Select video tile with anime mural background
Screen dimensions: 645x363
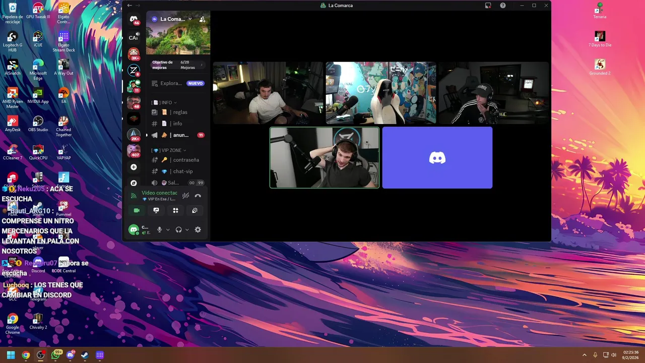(381, 93)
